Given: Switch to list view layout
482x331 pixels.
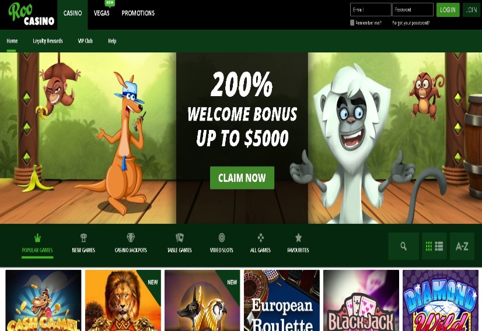Looking at the screenshot, I should pos(439,247).
